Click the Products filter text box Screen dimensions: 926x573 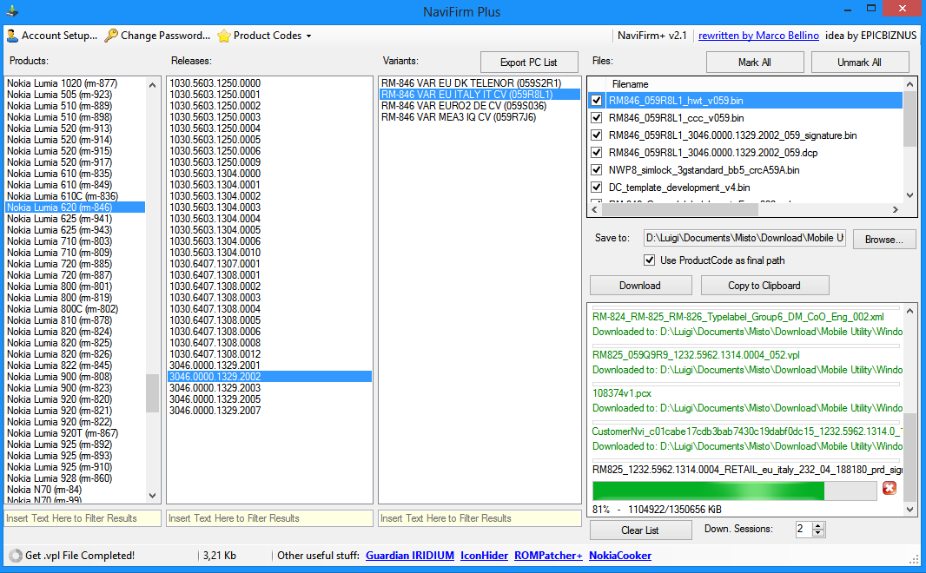[82, 518]
